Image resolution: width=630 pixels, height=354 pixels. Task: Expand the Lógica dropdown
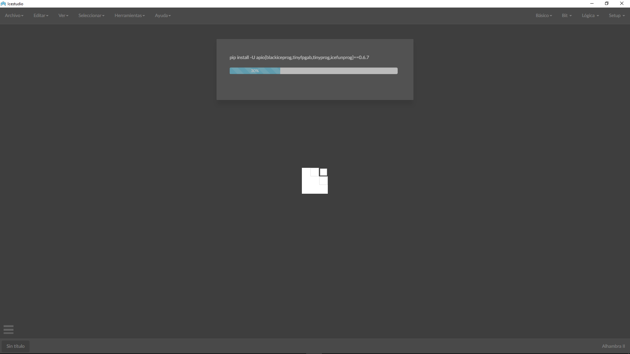tap(590, 15)
